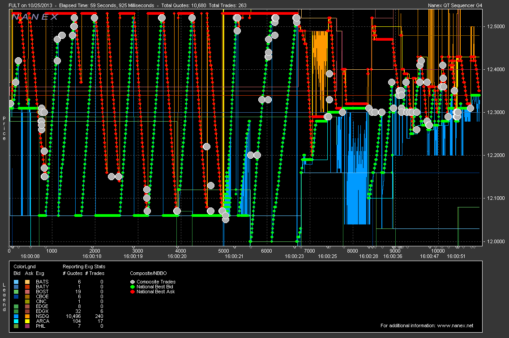Click the 12.0000 price axis label
This screenshot has height=338, width=509.
pos(496,241)
